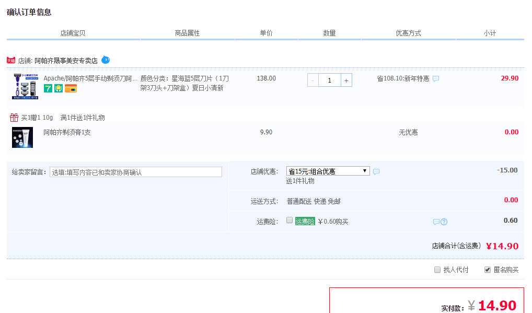The image size is (532, 313).
Task: Click the 9.90 gift unit price
Action: [267, 132]
